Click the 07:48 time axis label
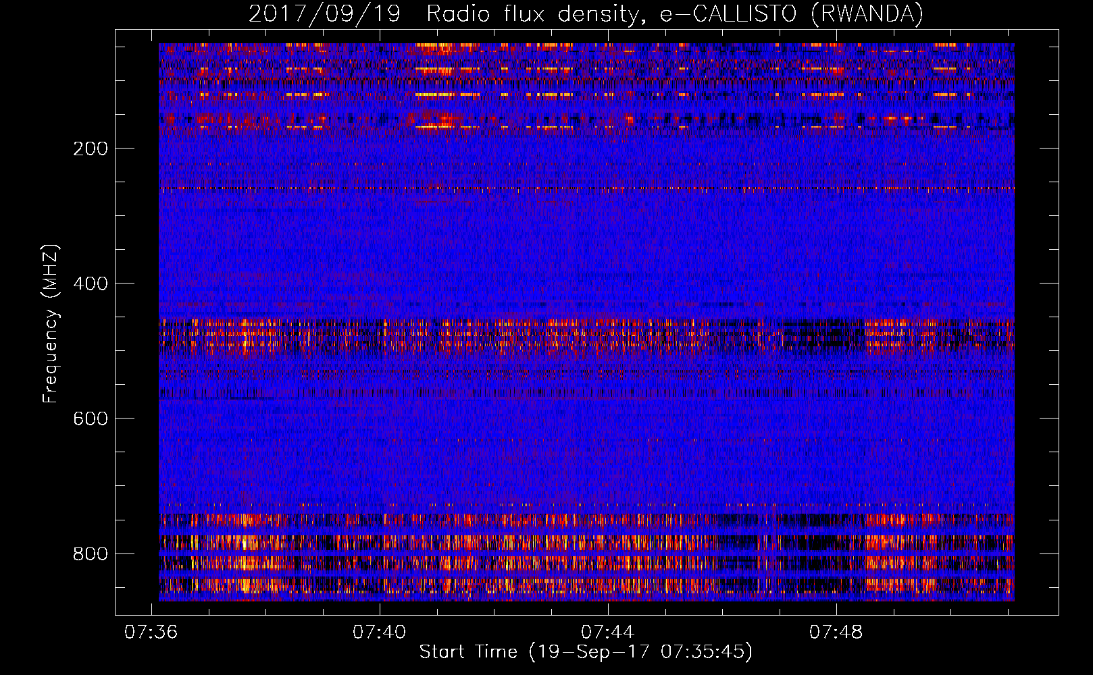Viewport: 1093px width, 675px height. 836,632
